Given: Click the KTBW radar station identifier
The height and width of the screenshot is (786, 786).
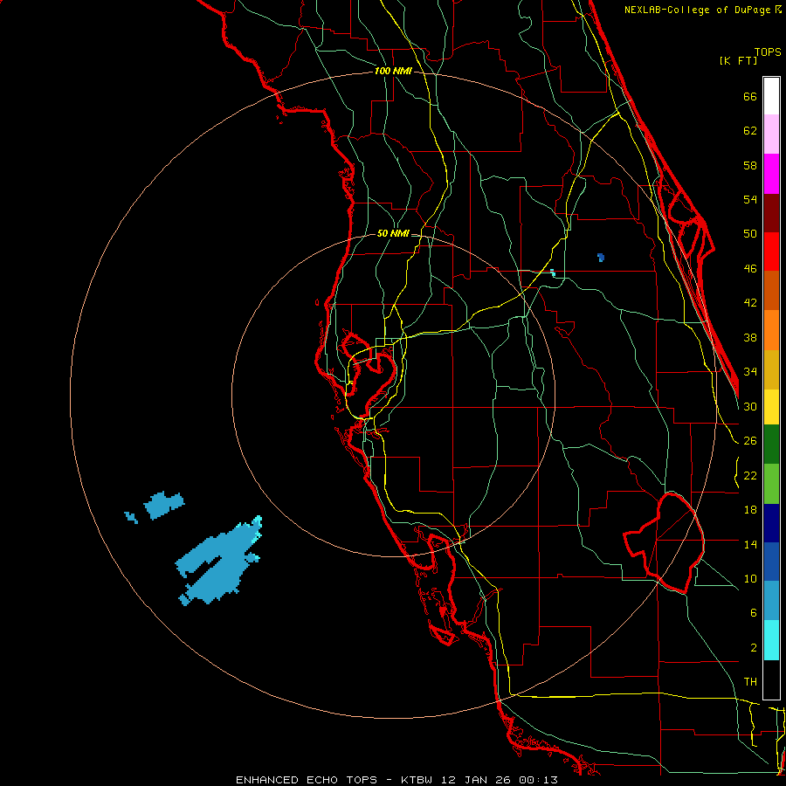Looking at the screenshot, I should pyautogui.click(x=418, y=780).
